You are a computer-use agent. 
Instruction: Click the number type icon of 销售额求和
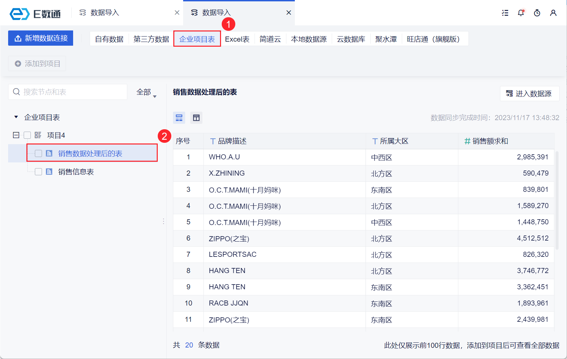tap(467, 141)
